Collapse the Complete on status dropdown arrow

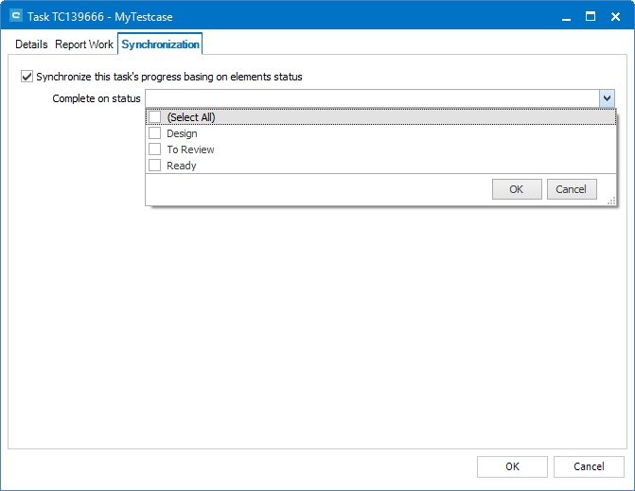[607, 98]
